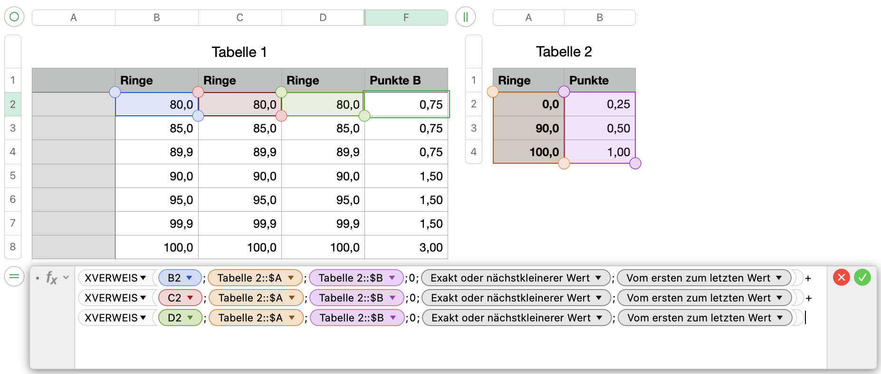
Task: Click the fx function icon
Action: click(x=51, y=278)
